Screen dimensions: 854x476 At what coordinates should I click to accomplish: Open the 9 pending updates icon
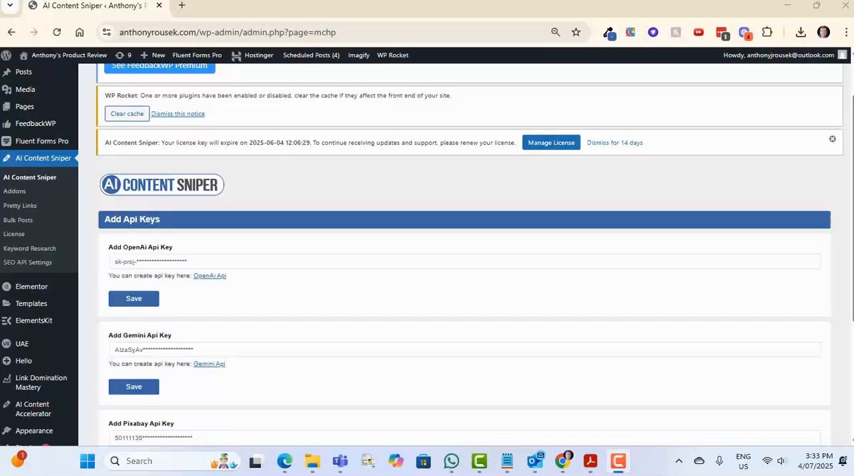[123, 55]
